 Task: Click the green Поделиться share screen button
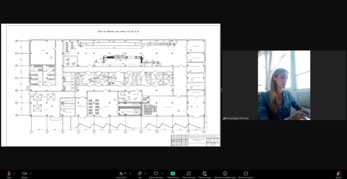click(173, 174)
